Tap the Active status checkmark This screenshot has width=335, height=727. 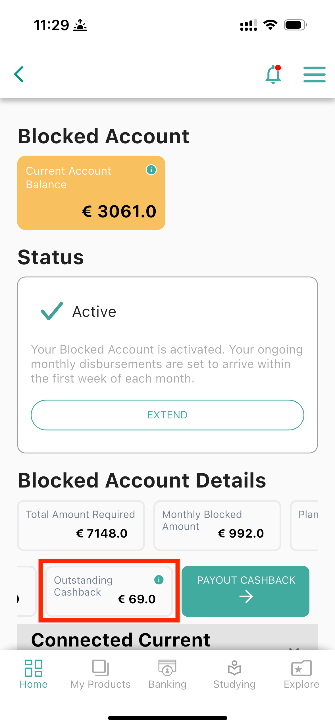tap(52, 311)
